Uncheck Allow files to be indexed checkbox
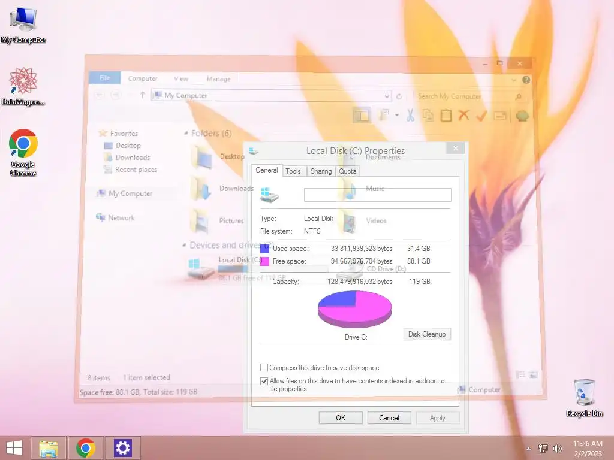Image resolution: width=614 pixels, height=460 pixels. (264, 380)
